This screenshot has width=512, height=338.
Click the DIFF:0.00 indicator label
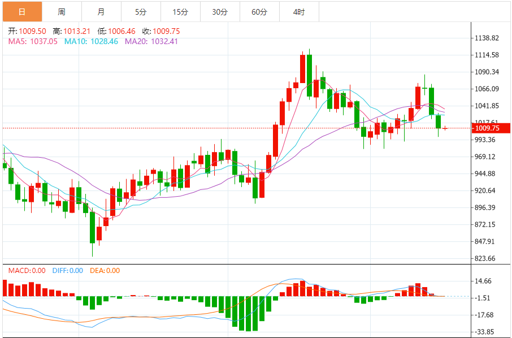[x=68, y=271]
